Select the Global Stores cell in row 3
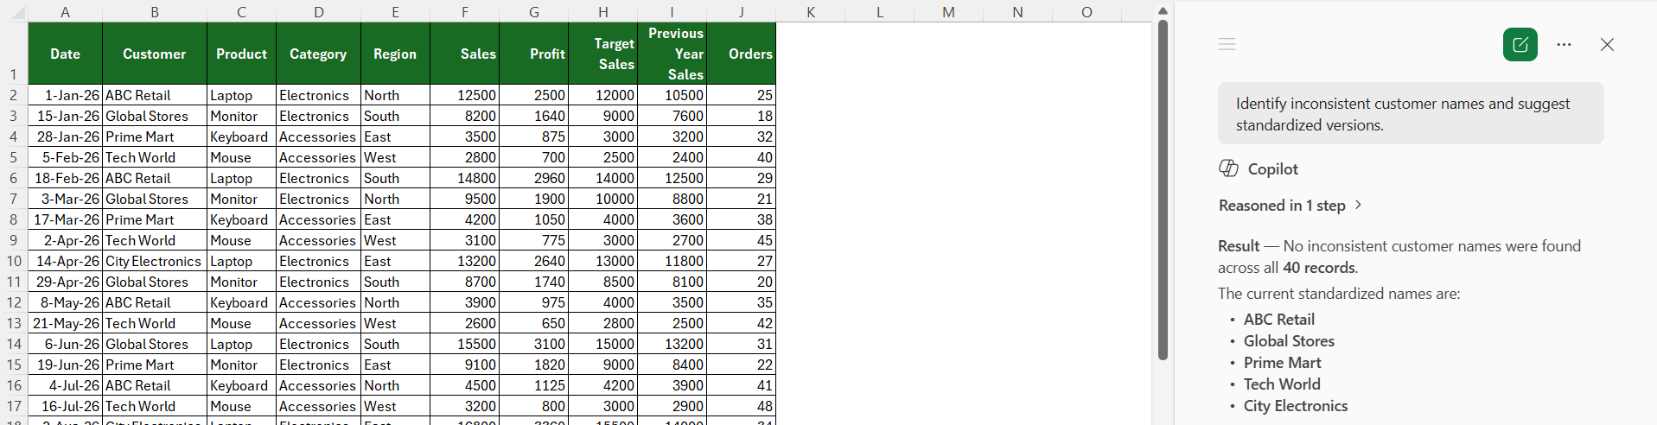1657x425 pixels. pyautogui.click(x=155, y=116)
